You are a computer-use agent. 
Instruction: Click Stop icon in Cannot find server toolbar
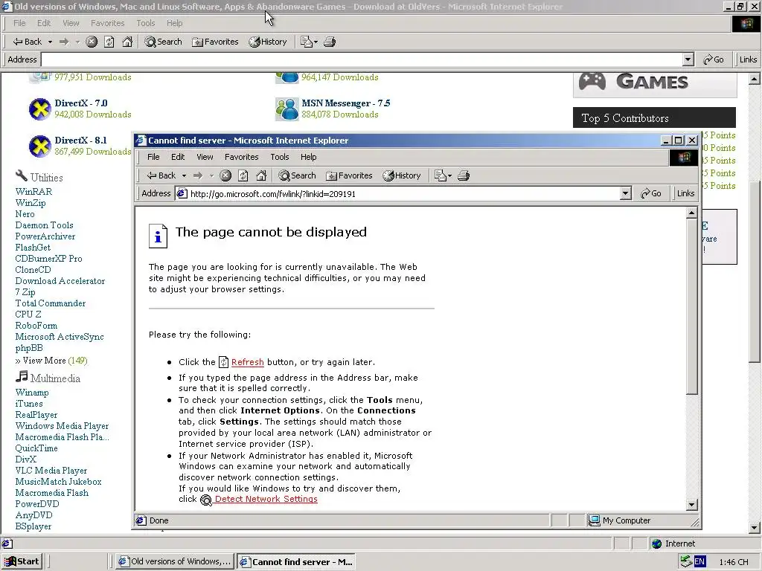coord(225,175)
